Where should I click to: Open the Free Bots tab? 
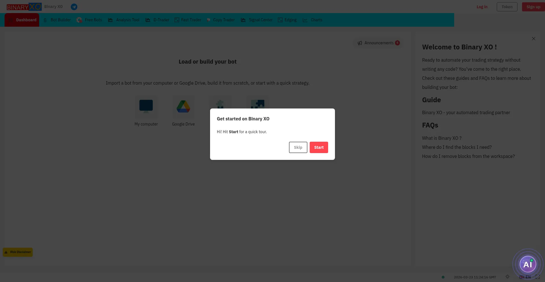(89, 20)
